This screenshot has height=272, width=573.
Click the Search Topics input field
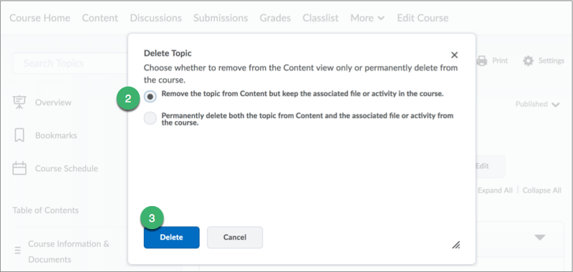(x=70, y=63)
